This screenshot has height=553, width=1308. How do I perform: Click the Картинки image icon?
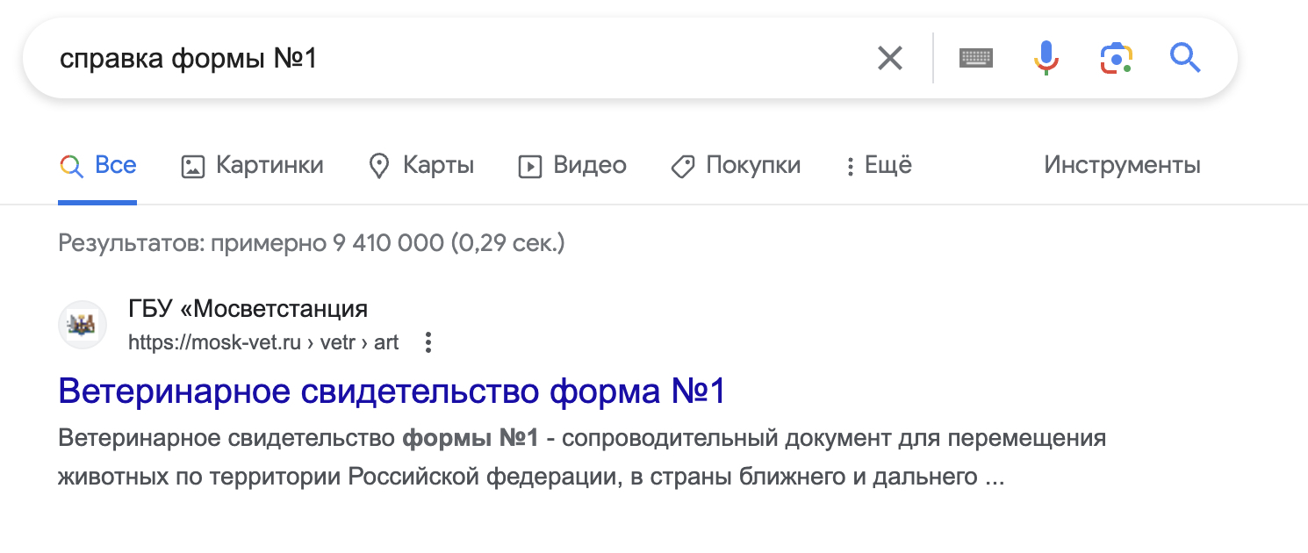(x=192, y=166)
